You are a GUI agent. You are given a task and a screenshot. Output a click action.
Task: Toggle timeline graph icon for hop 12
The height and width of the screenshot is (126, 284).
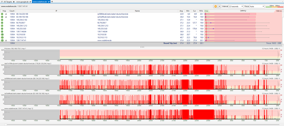pyautogui.click(x=6, y=40)
